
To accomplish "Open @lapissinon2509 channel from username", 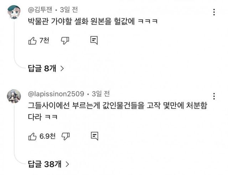I will (x=56, y=94).
